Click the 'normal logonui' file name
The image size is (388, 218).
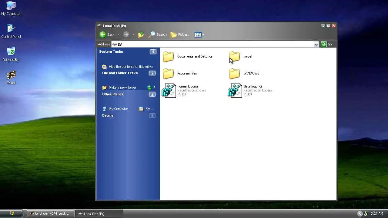188,86
